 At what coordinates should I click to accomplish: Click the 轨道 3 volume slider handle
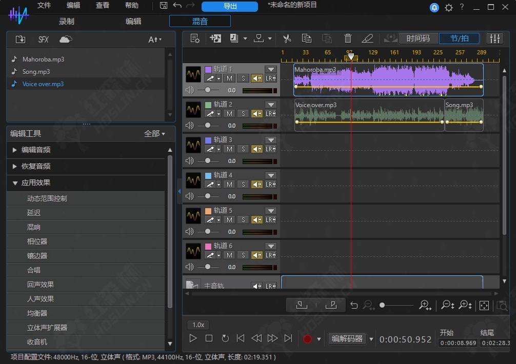[208, 160]
